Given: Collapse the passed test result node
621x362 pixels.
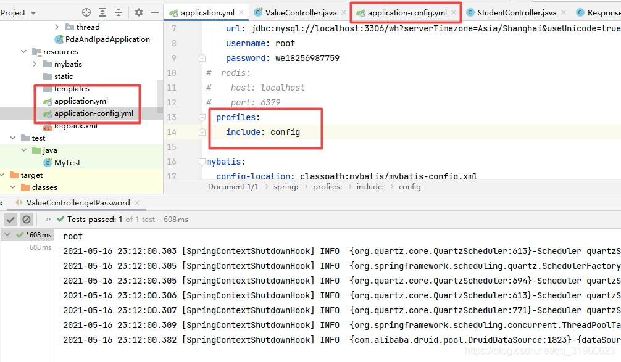Looking at the screenshot, I should (x=7, y=234).
